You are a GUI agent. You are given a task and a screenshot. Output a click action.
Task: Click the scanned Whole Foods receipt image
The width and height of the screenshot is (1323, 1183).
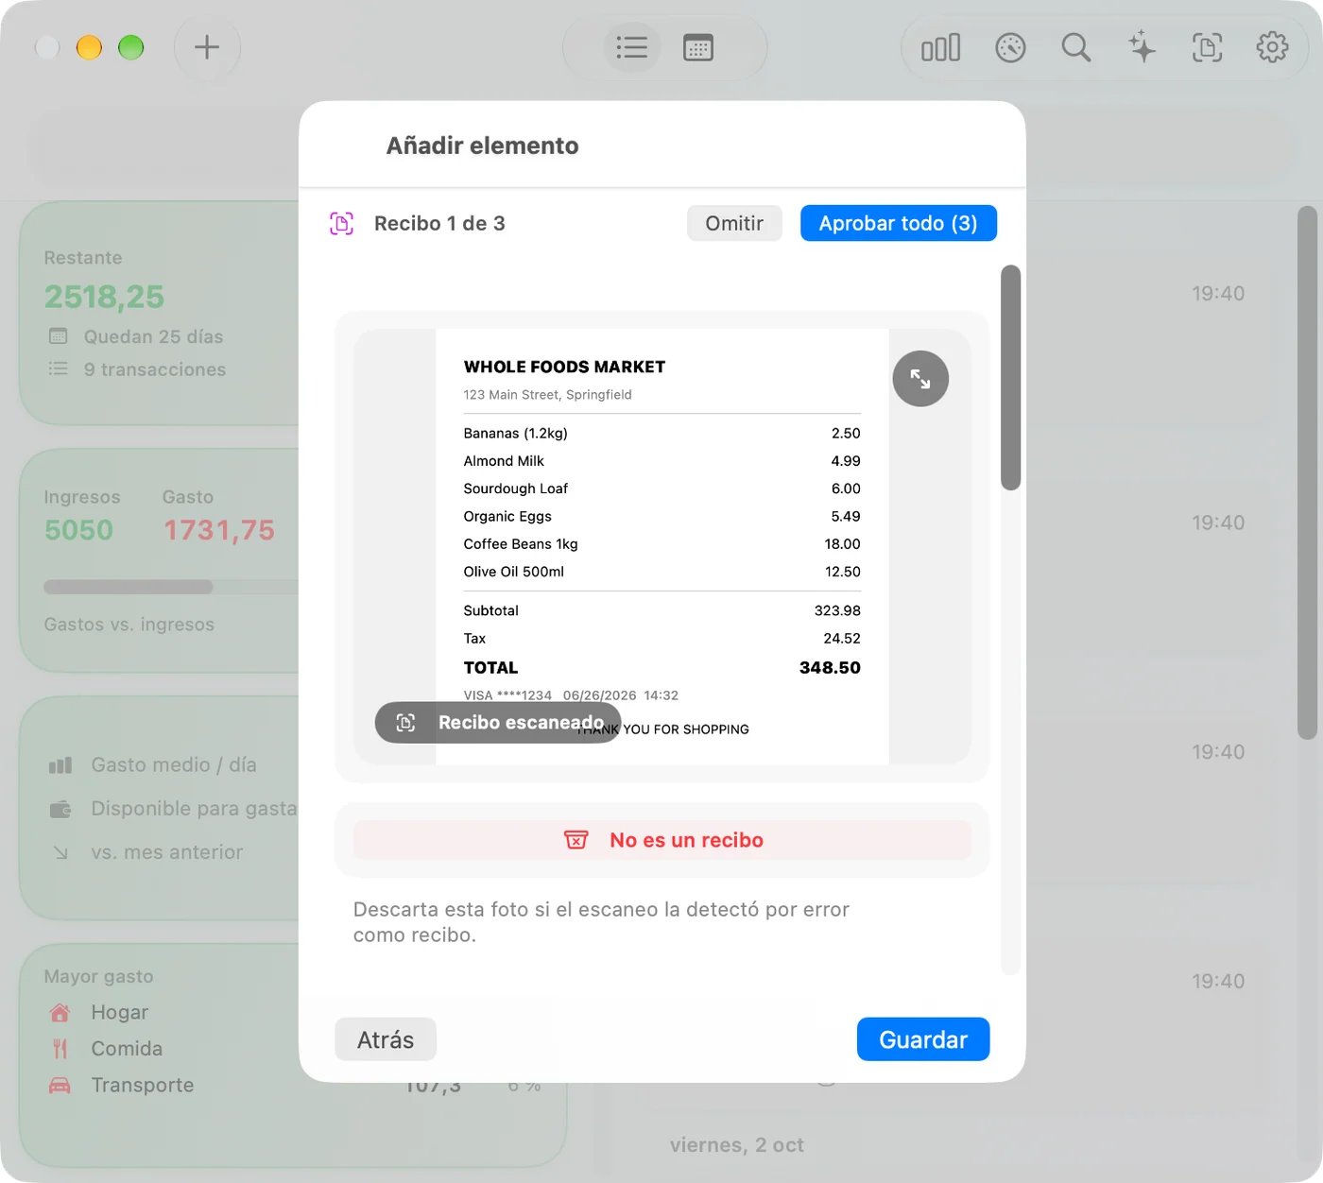click(662, 546)
